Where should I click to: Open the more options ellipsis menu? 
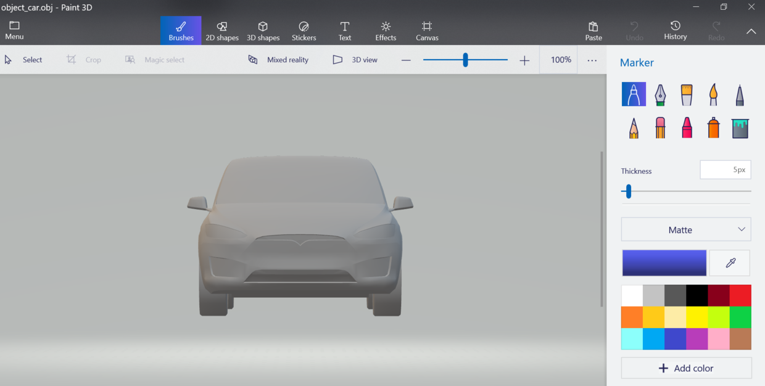tap(592, 60)
